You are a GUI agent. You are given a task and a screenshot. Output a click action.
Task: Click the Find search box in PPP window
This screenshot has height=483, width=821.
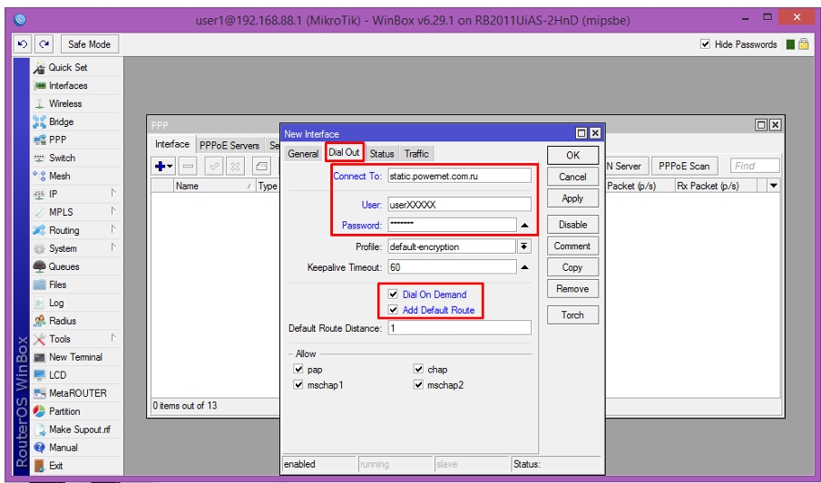[755, 166]
